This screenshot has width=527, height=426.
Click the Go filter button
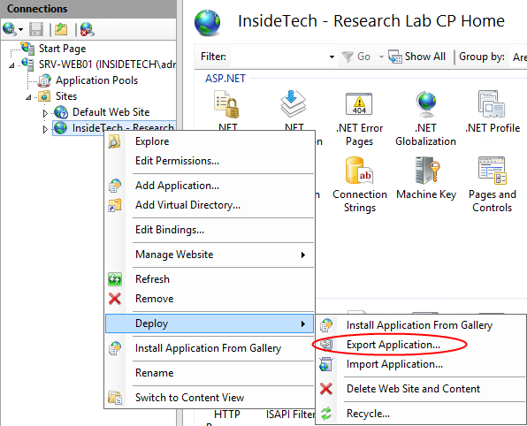[356, 57]
